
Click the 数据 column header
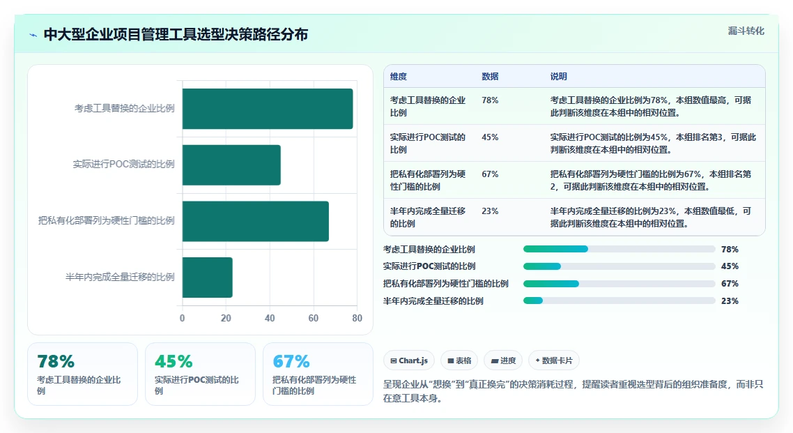[x=490, y=77]
